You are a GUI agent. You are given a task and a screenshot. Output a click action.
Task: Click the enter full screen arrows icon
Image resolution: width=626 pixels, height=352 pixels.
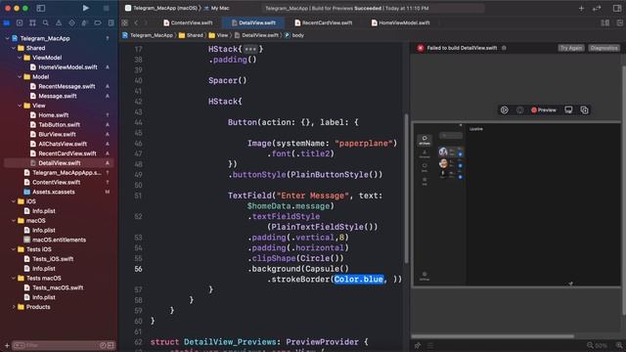click(x=597, y=8)
